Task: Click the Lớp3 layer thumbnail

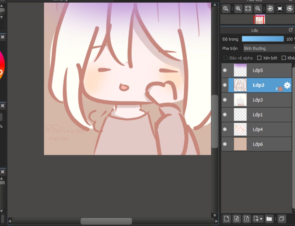Action: [x=240, y=100]
